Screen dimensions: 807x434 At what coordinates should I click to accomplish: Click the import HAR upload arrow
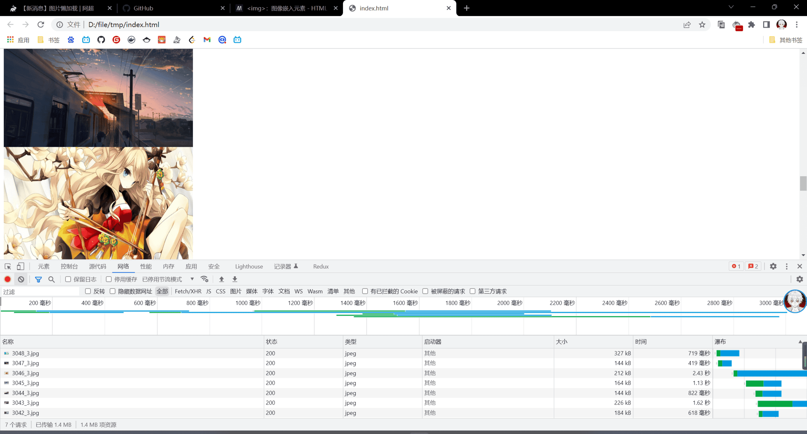[221, 279]
